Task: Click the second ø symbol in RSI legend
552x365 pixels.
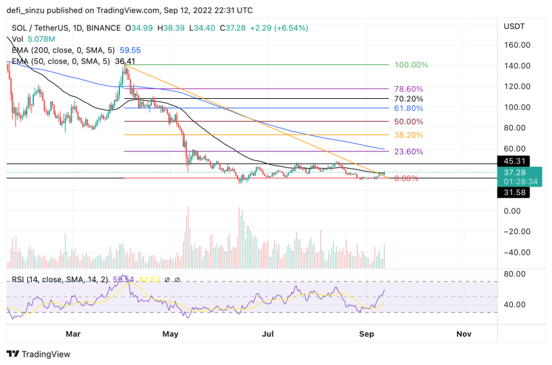Action: click(x=177, y=280)
